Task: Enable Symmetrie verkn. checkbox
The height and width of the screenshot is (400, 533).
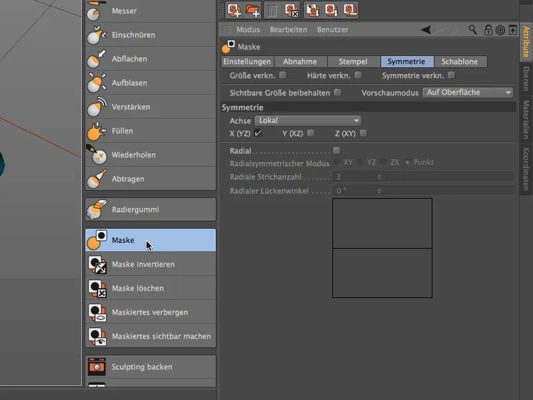Action: pos(452,75)
